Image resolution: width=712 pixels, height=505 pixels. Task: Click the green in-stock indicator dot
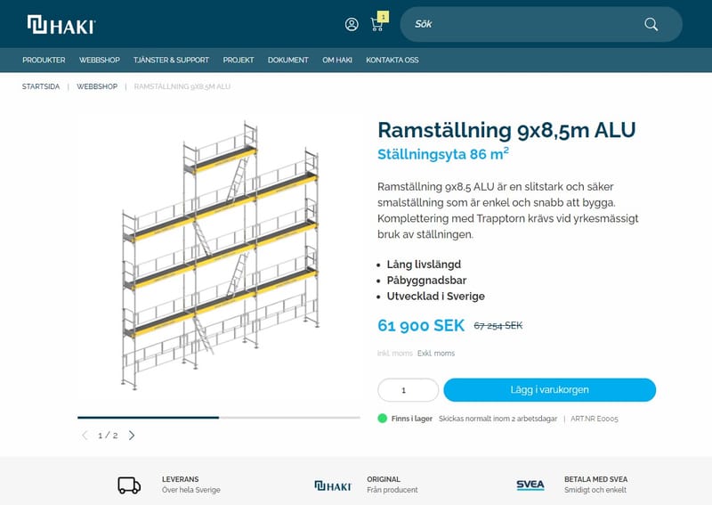[x=383, y=419]
